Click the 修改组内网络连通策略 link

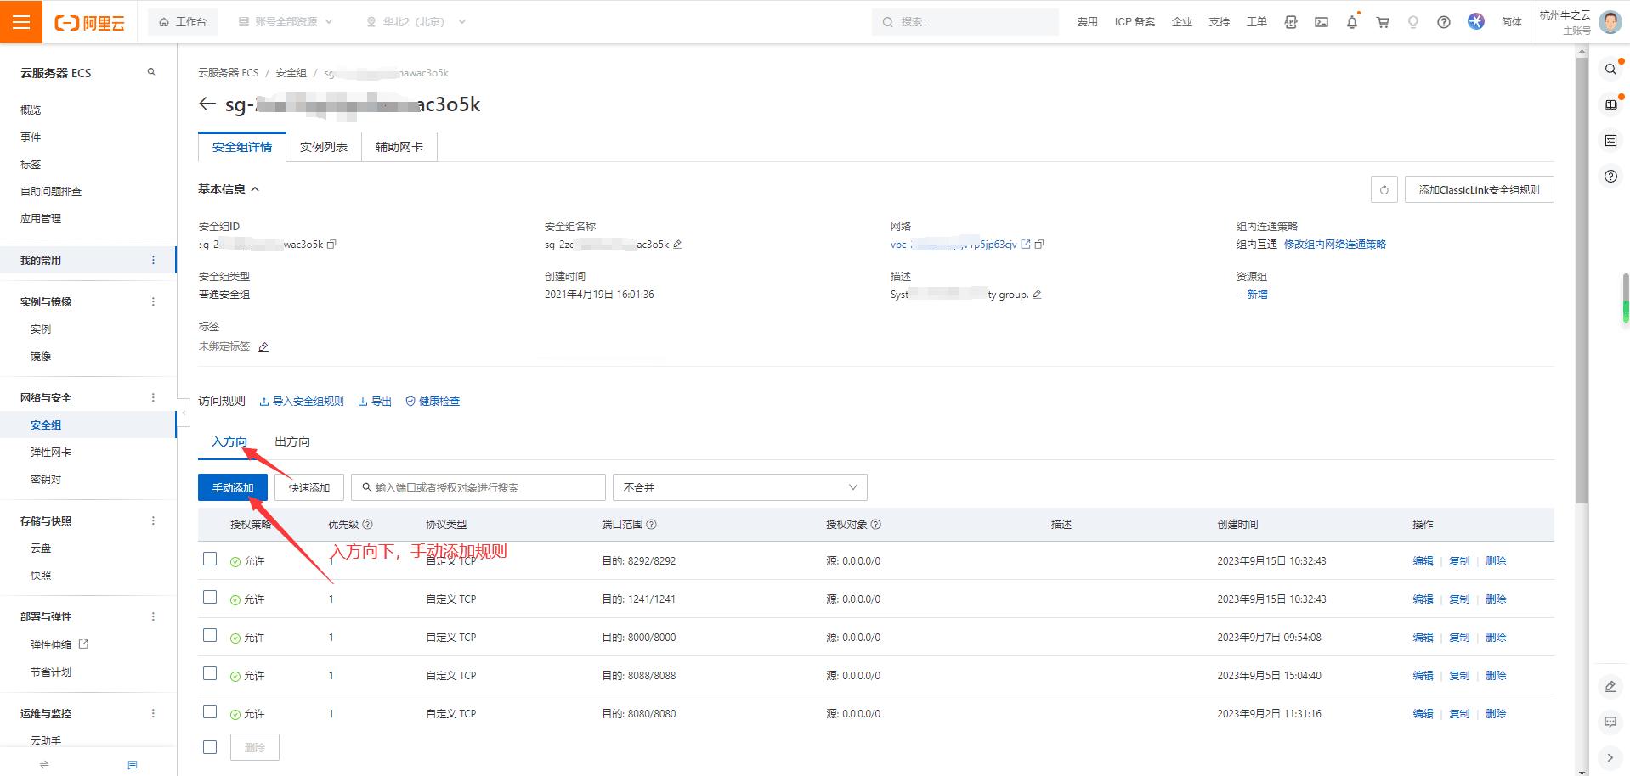(x=1334, y=245)
